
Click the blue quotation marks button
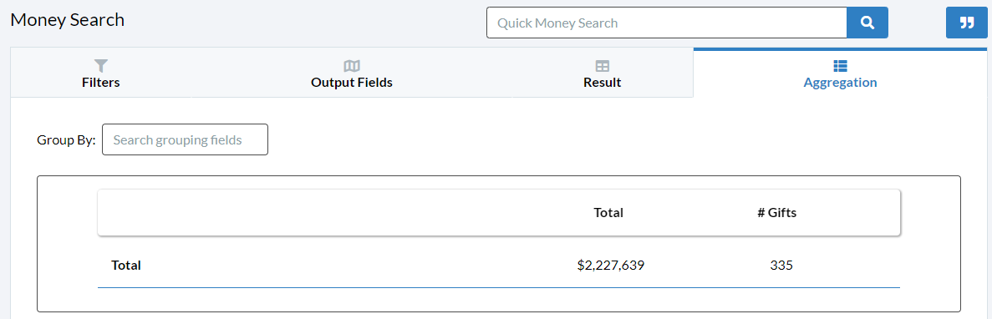967,23
